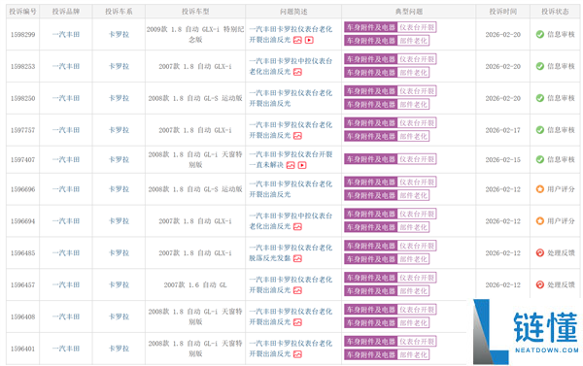The image size is (583, 366).
Task: Open image icon in complaint 1598253 description
Action: (298, 72)
